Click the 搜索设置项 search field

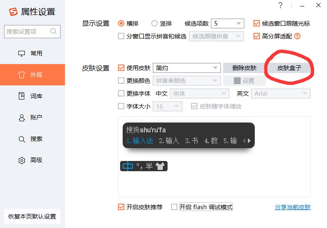click(x=32, y=32)
